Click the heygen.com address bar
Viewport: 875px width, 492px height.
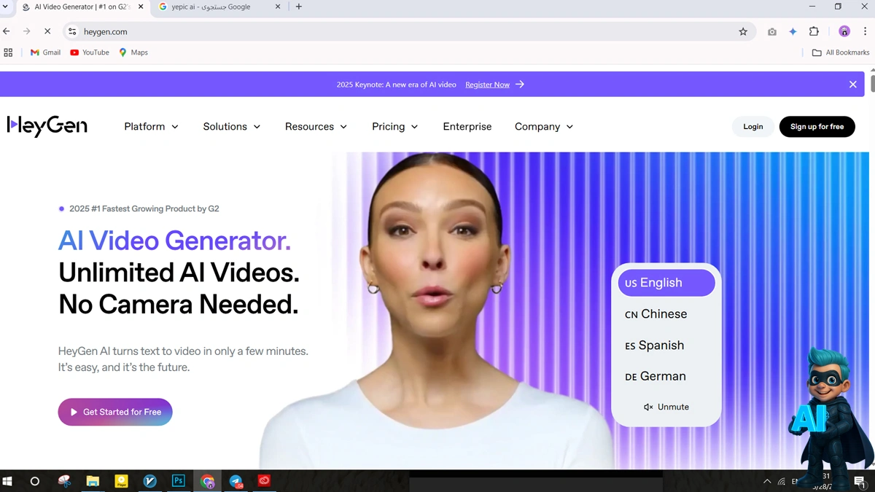coord(408,31)
